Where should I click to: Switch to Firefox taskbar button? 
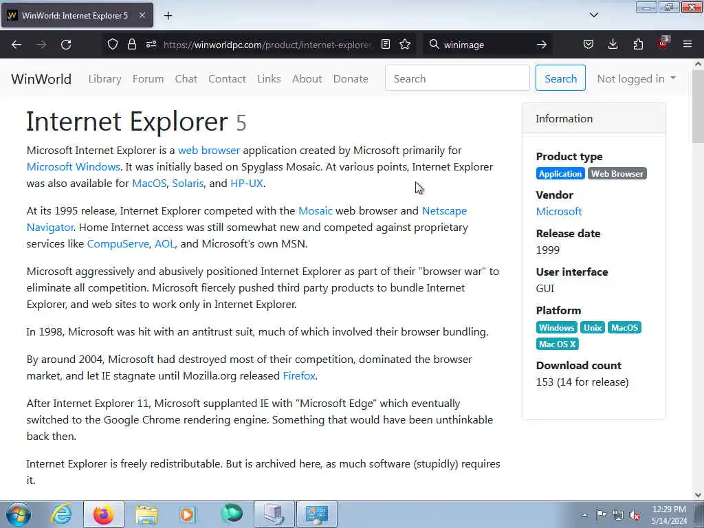click(104, 514)
